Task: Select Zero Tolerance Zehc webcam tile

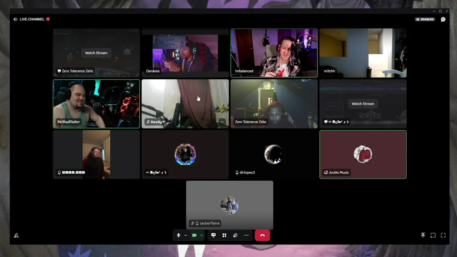Action: 274,104
